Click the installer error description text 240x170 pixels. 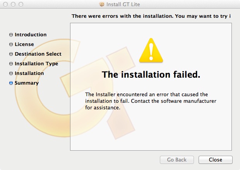(151, 101)
